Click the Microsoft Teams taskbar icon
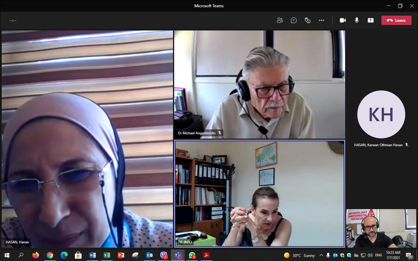Screen dimensions: 418x261 click(178, 255)
